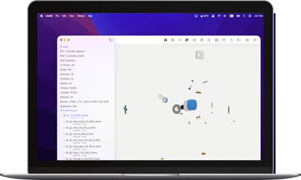This screenshot has width=301, height=180.
Task: Open the View menu
Action: pos(71,16)
